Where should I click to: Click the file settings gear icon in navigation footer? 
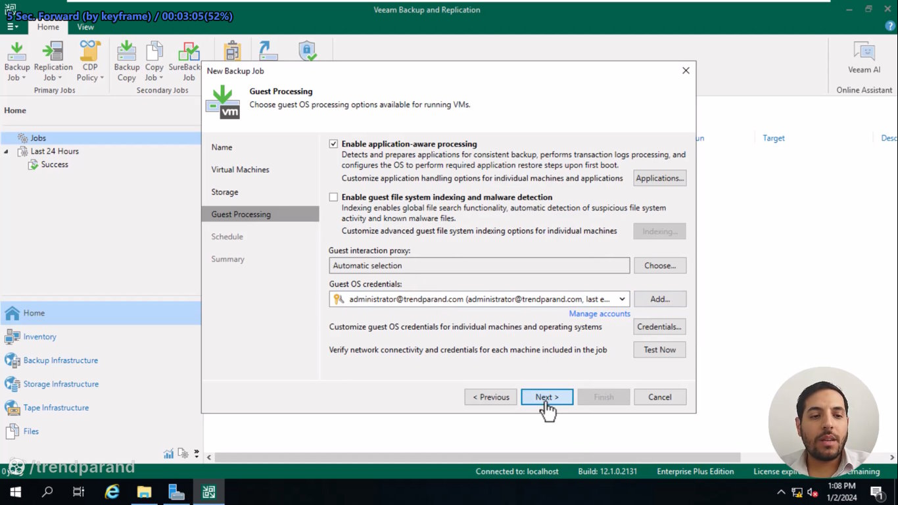click(x=183, y=453)
